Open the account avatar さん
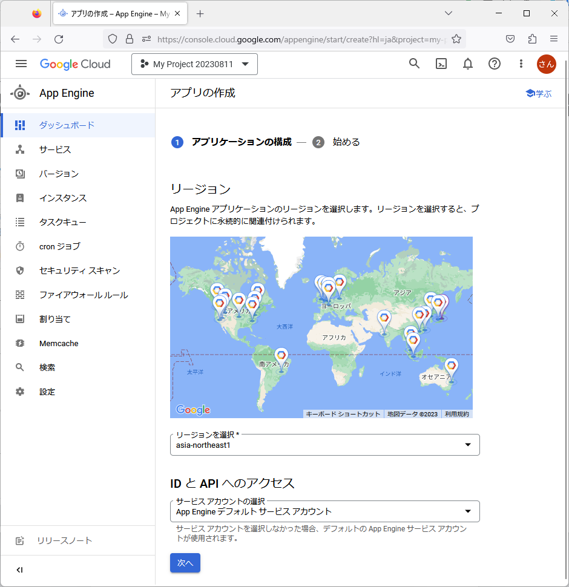 click(547, 64)
